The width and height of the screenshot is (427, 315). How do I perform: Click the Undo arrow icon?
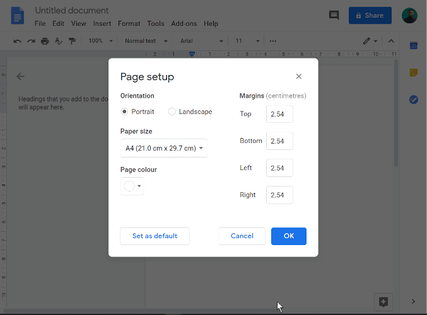18,41
